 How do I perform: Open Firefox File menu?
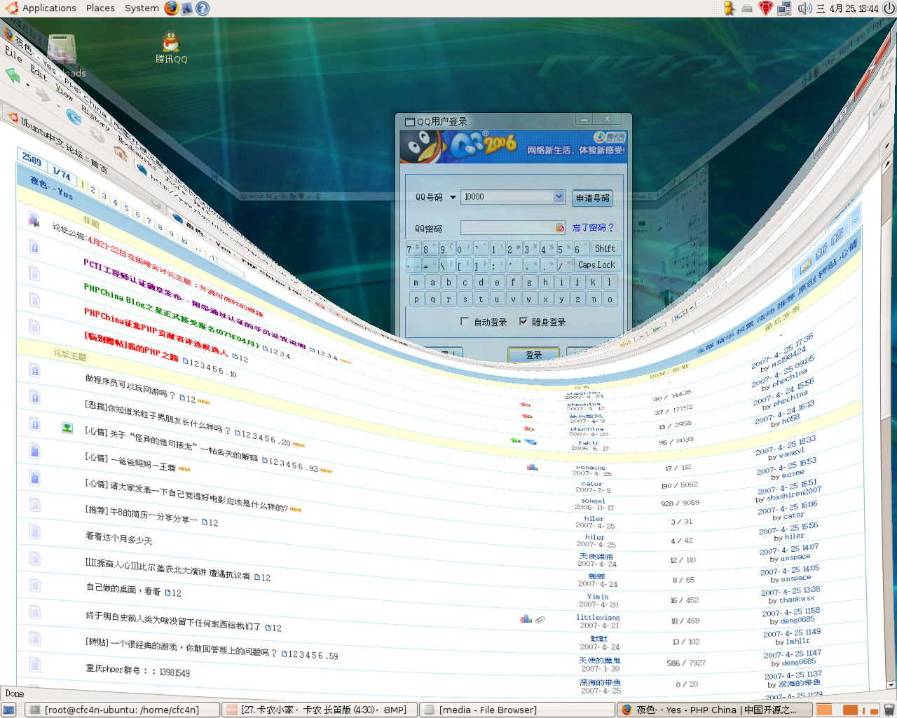[x=13, y=53]
